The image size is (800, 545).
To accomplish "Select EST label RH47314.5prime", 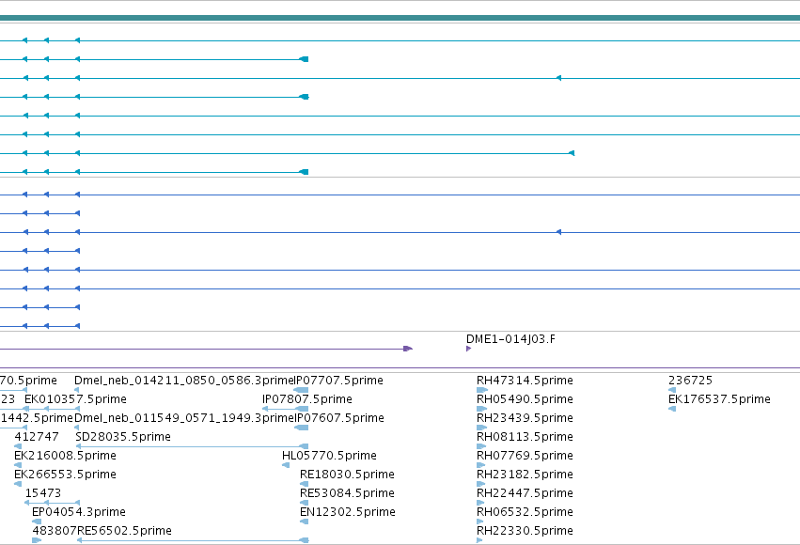I will 525,381.
